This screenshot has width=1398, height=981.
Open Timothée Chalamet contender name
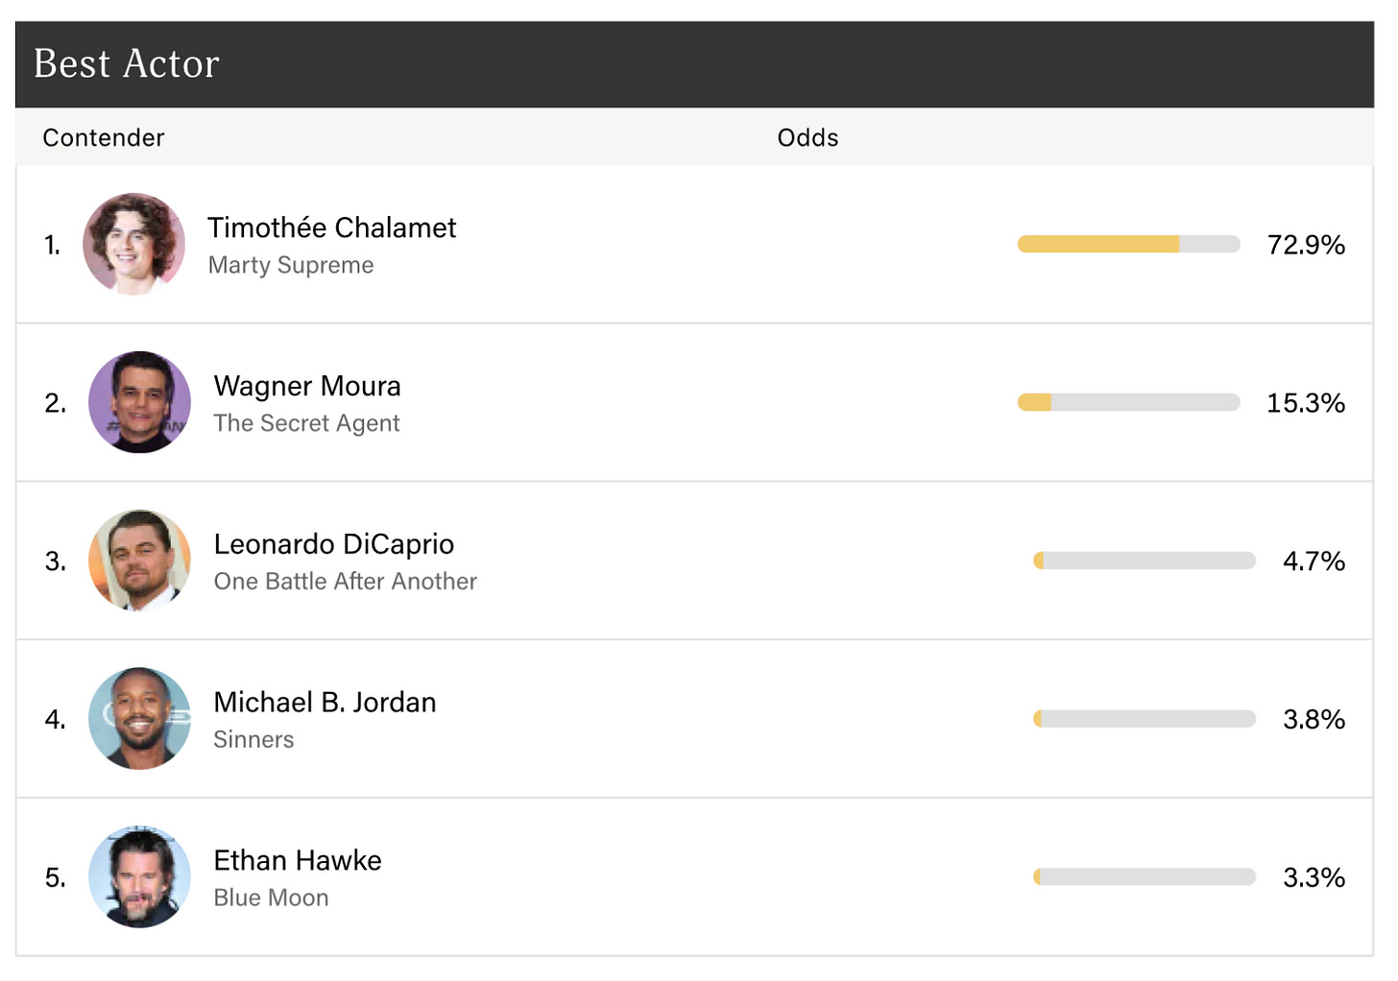click(331, 227)
